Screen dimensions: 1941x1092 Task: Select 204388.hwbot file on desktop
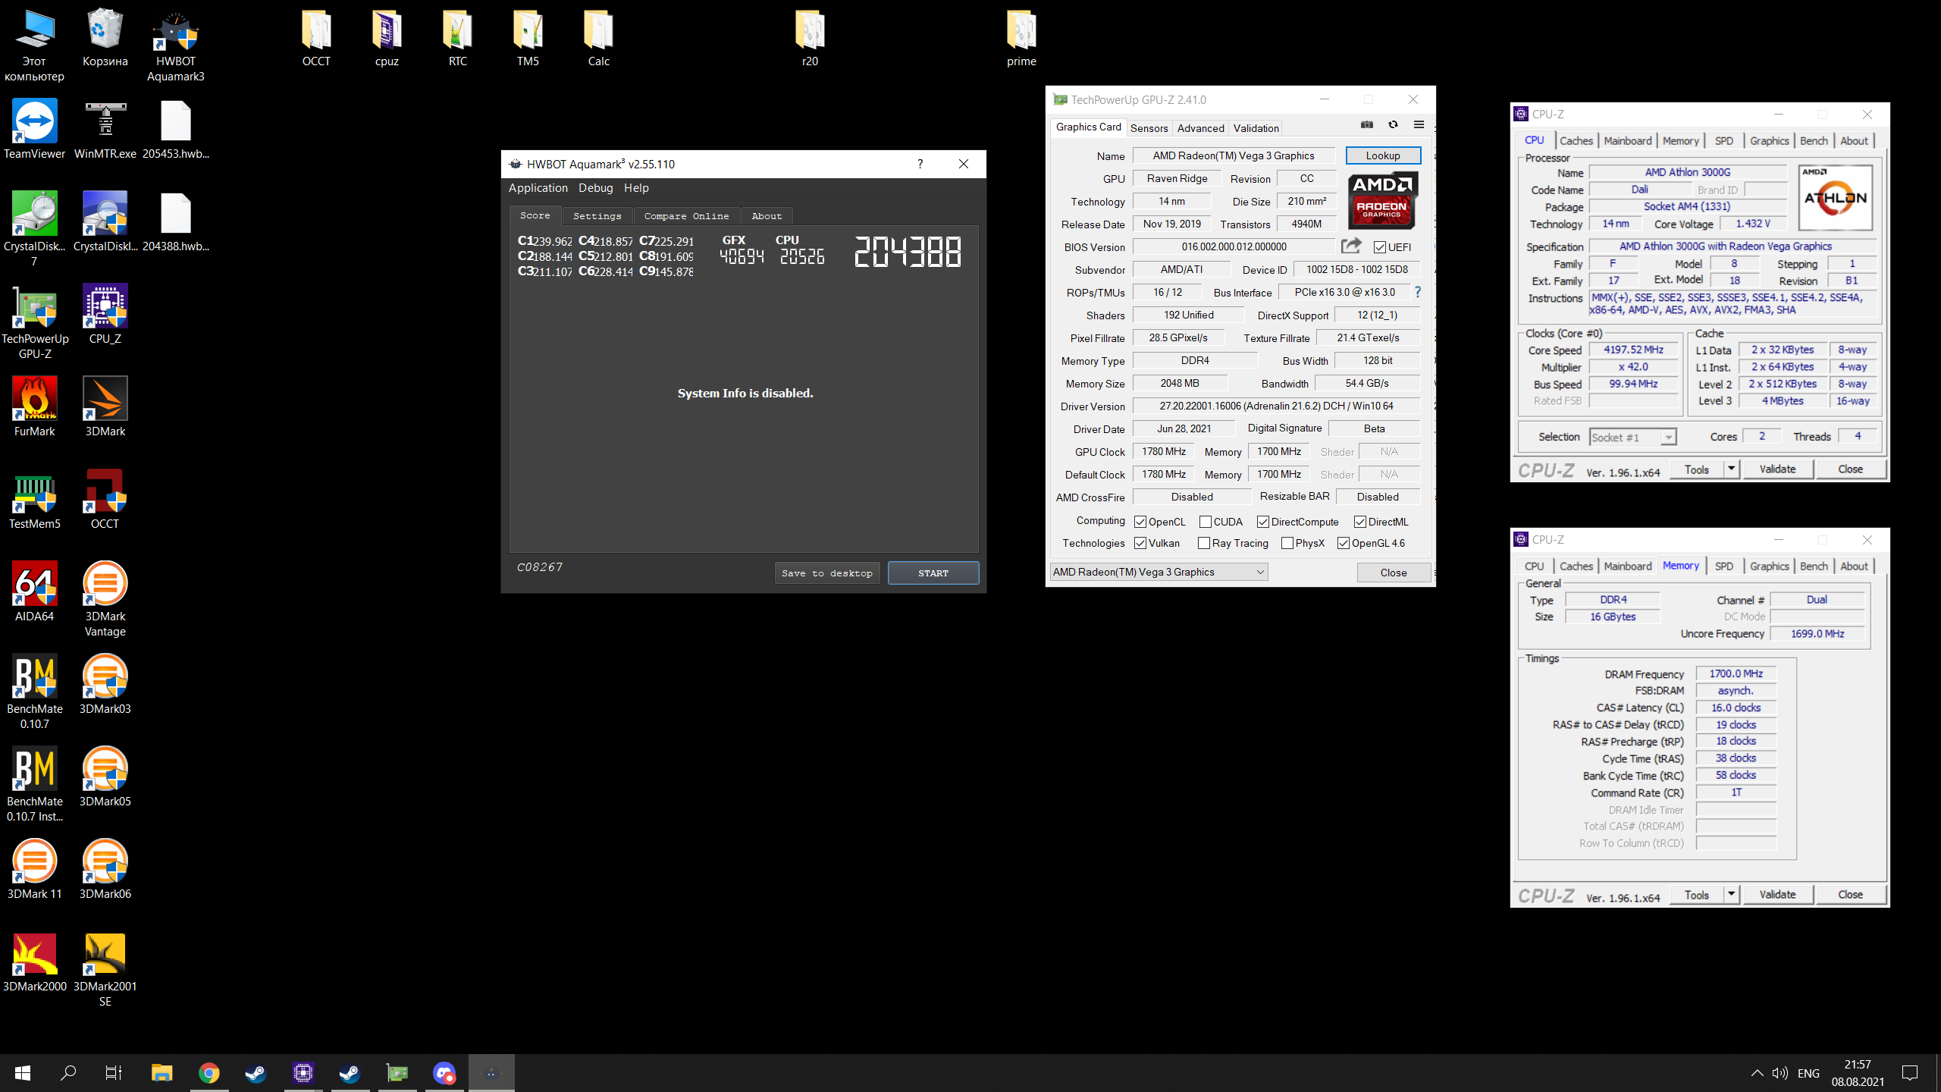[x=176, y=223]
